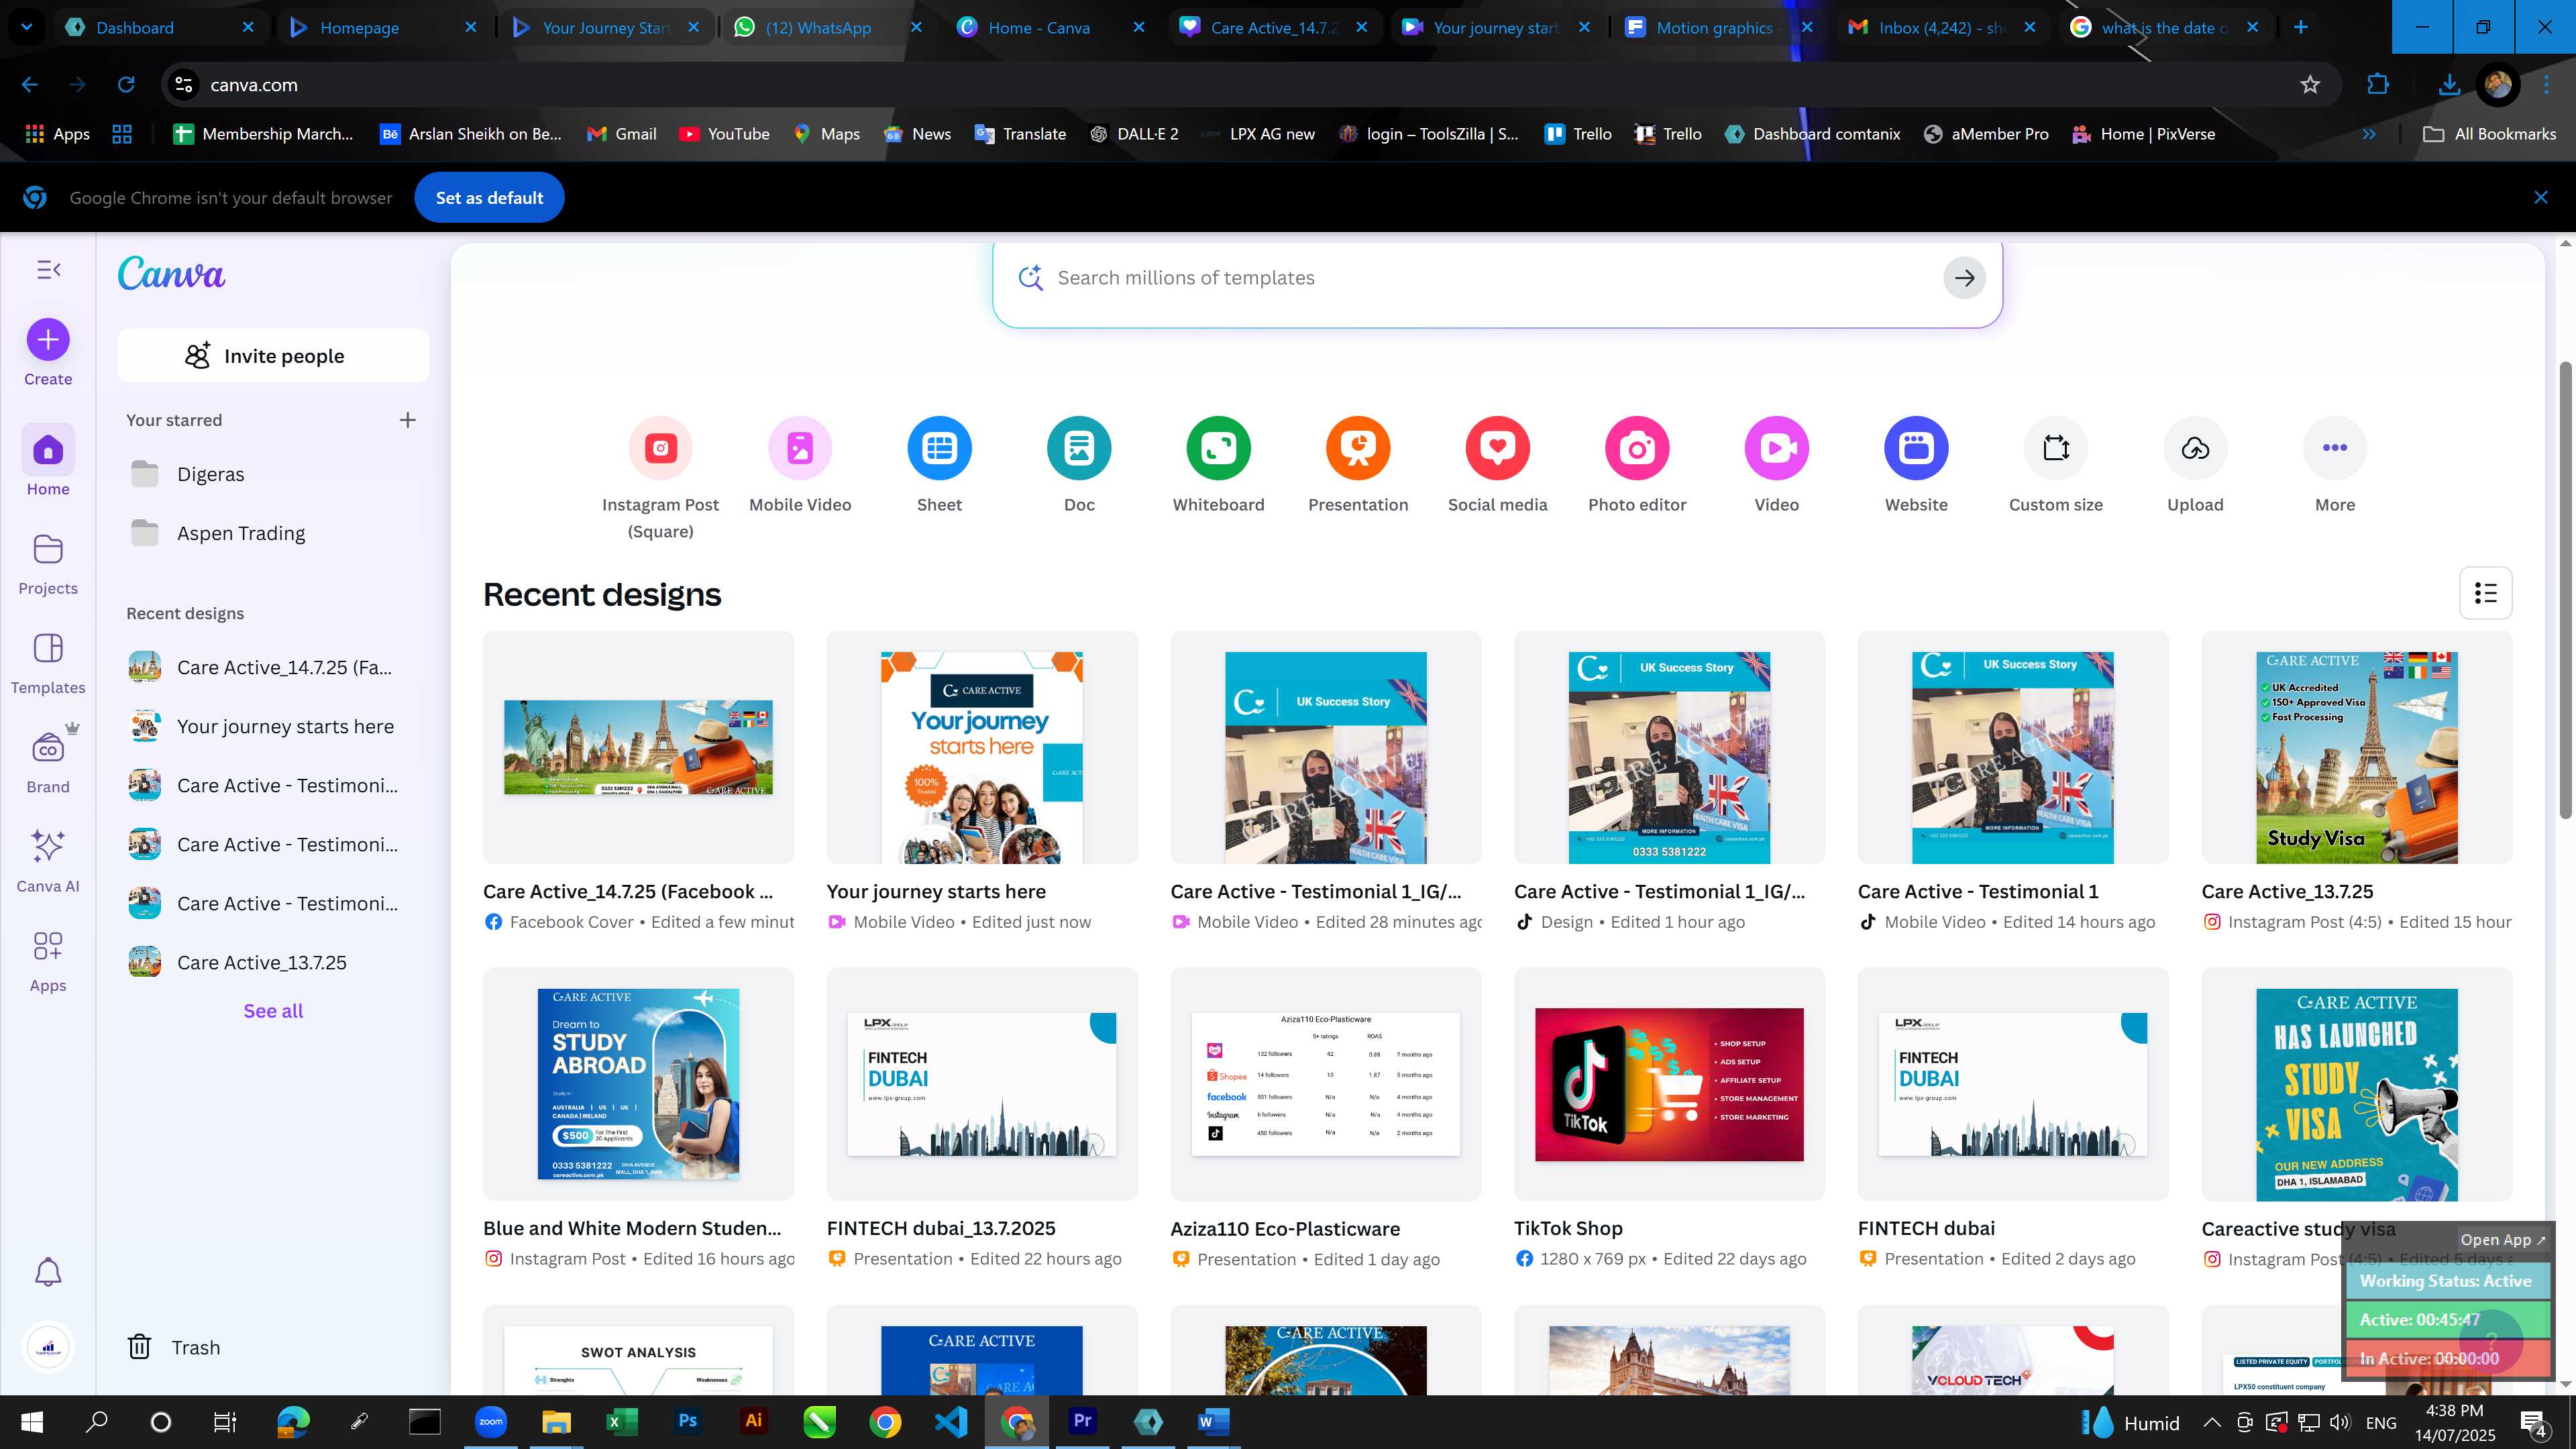
Task: Collapse the Canva sidebar menu icon
Action: 48,270
